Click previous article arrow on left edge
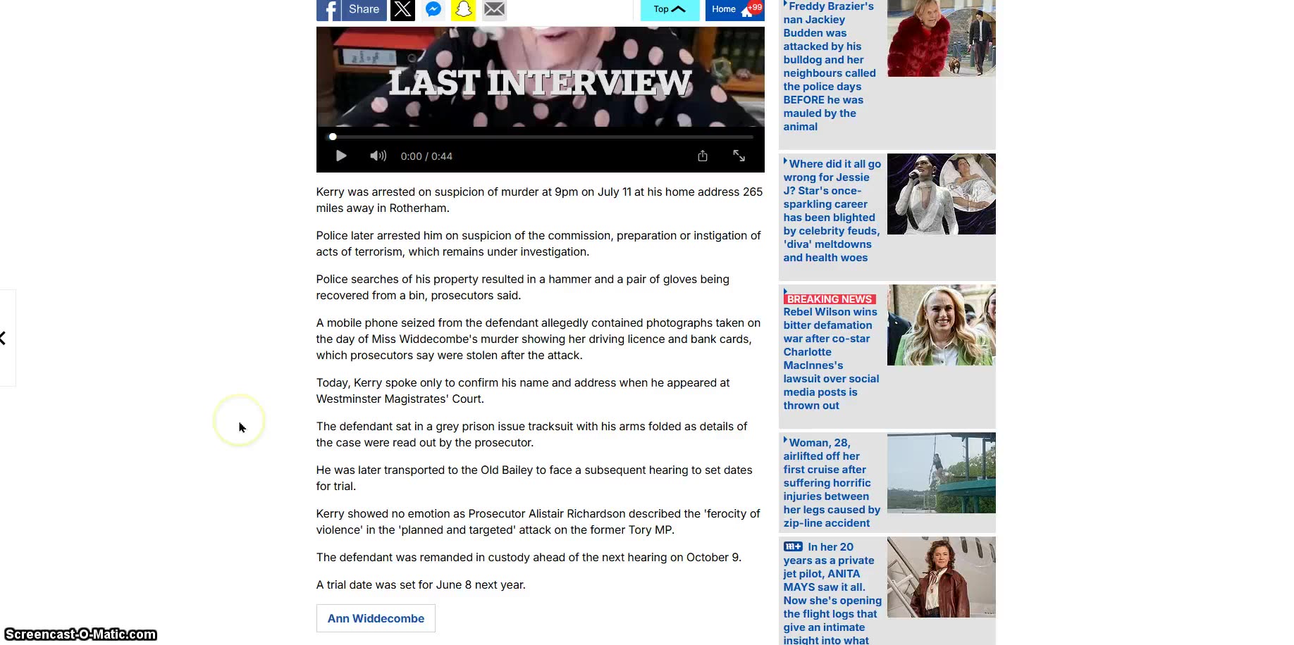Image resolution: width=1294 pixels, height=645 pixels. pos(4,338)
